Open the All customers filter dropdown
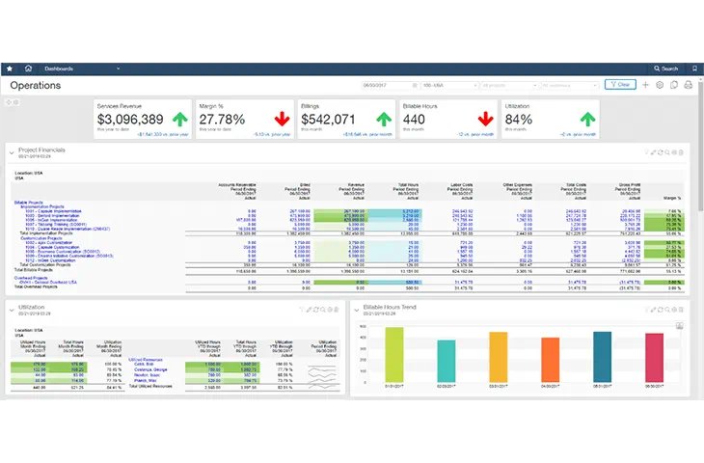Image resolution: width=704 pixels, height=463 pixels. [569, 85]
